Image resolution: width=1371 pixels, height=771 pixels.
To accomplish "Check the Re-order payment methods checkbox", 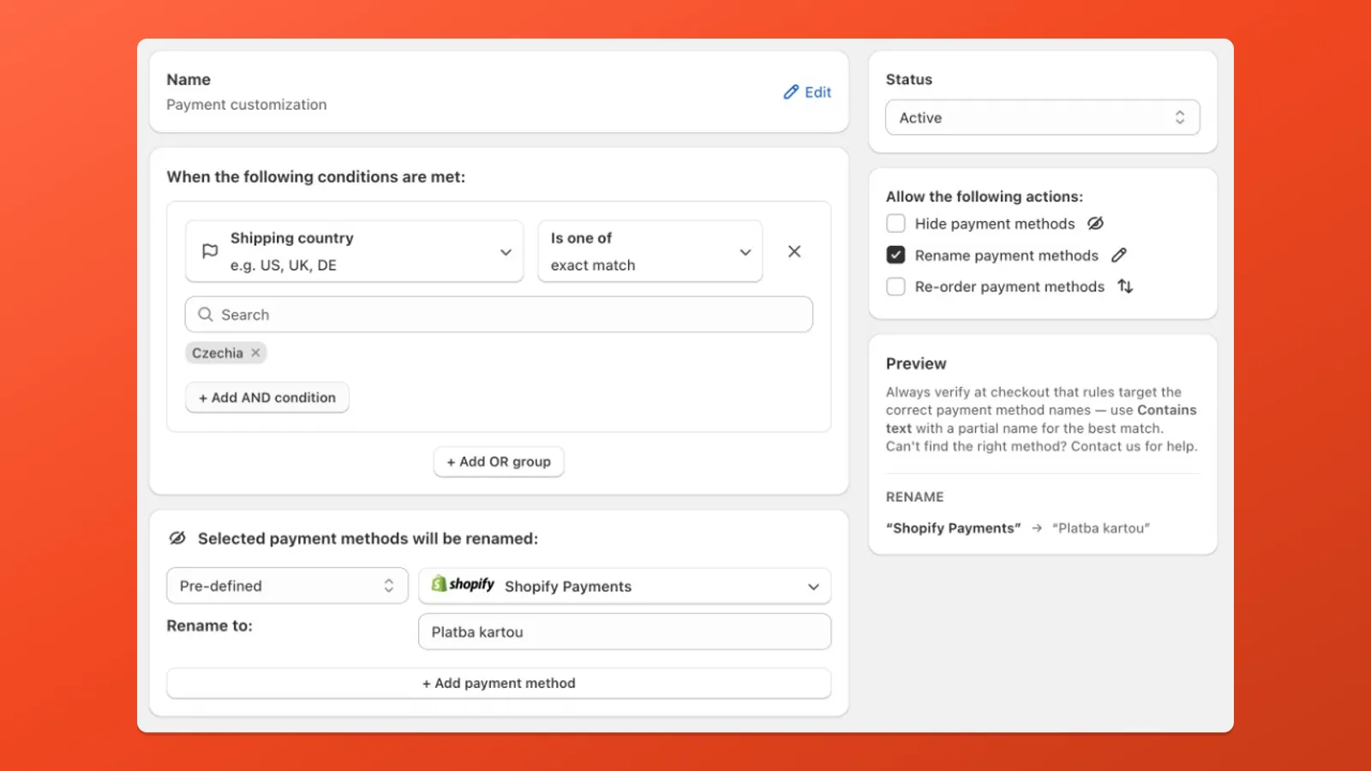I will click(x=895, y=286).
